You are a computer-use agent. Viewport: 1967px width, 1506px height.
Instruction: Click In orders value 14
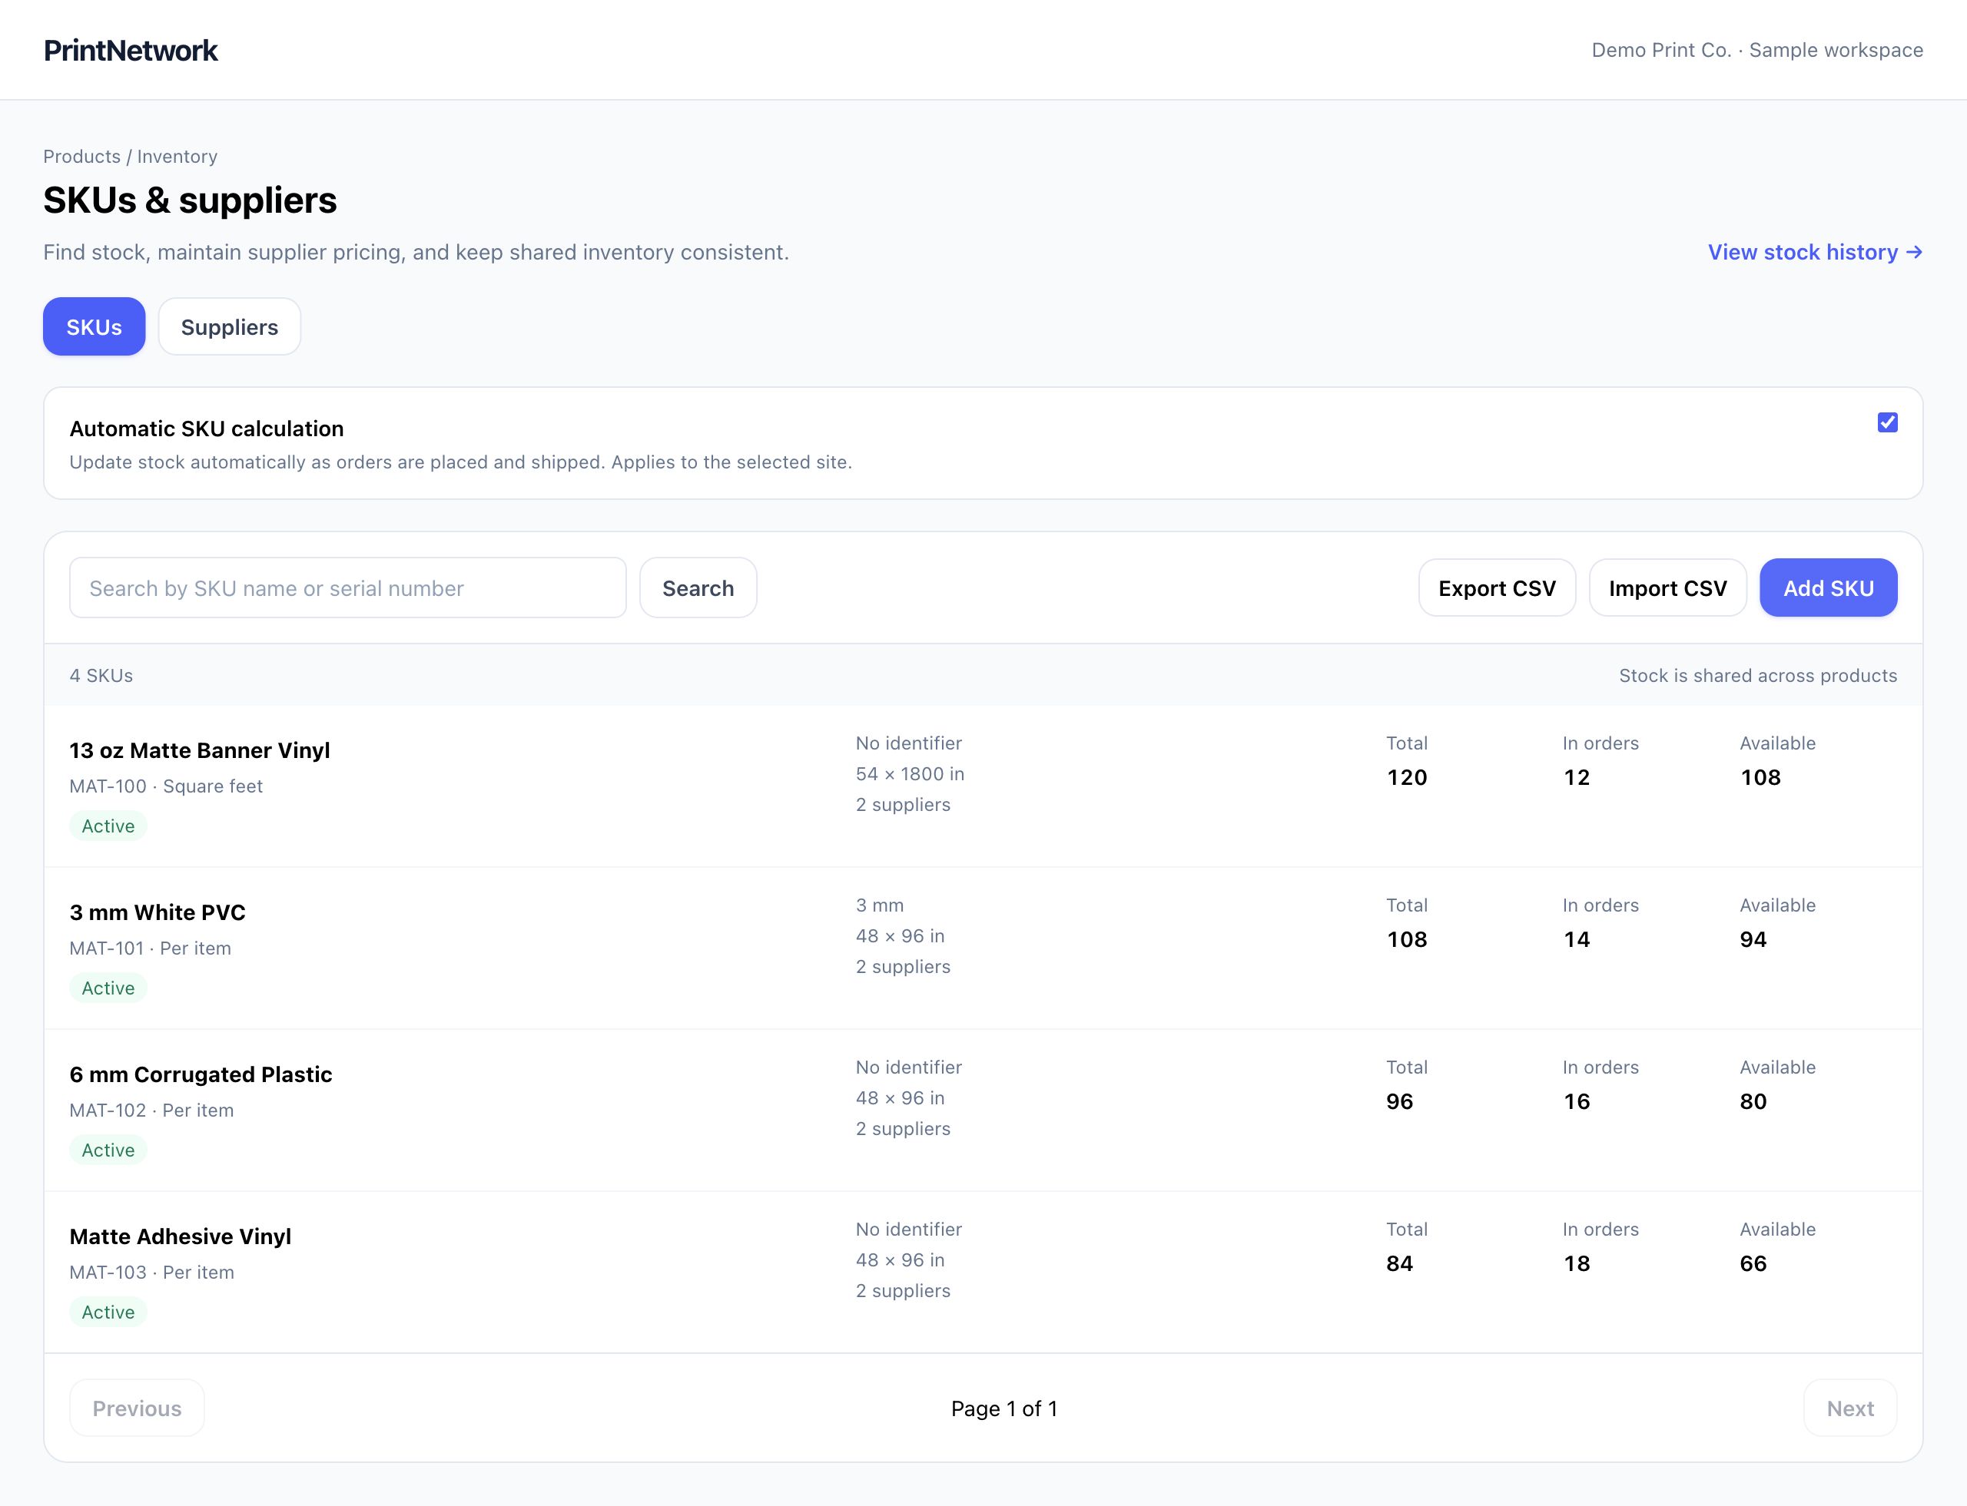click(x=1576, y=939)
